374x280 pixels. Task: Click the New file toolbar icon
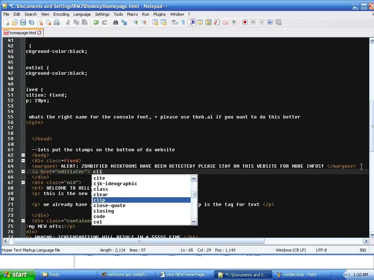click(x=7, y=22)
